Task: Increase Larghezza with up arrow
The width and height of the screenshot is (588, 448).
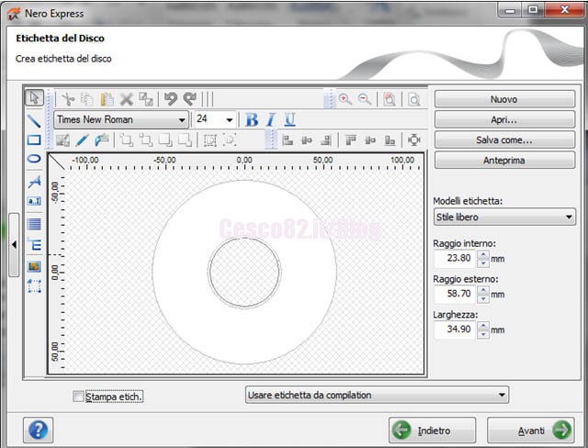Action: pos(483,326)
